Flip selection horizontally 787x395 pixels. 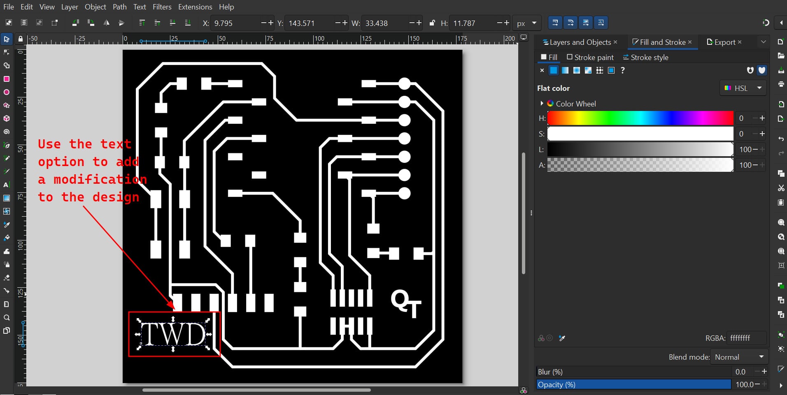coord(106,23)
